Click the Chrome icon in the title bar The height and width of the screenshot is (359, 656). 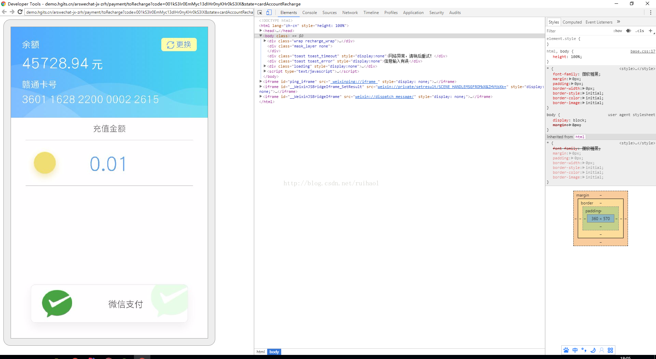4,4
